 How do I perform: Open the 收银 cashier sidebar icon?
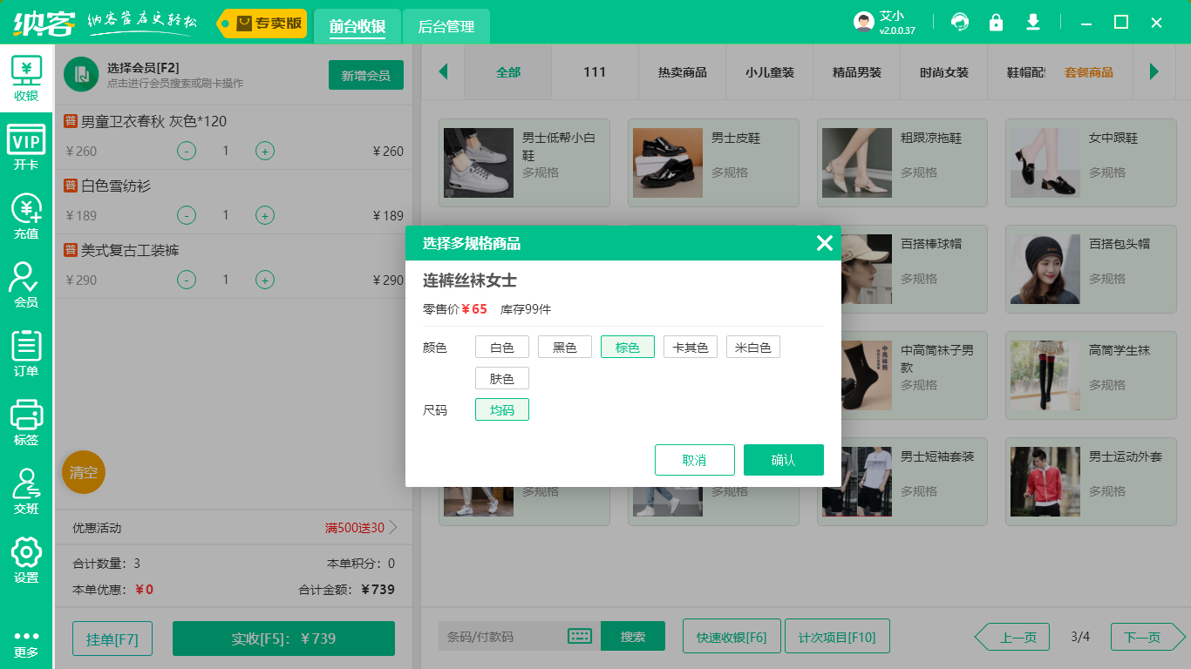click(26, 78)
